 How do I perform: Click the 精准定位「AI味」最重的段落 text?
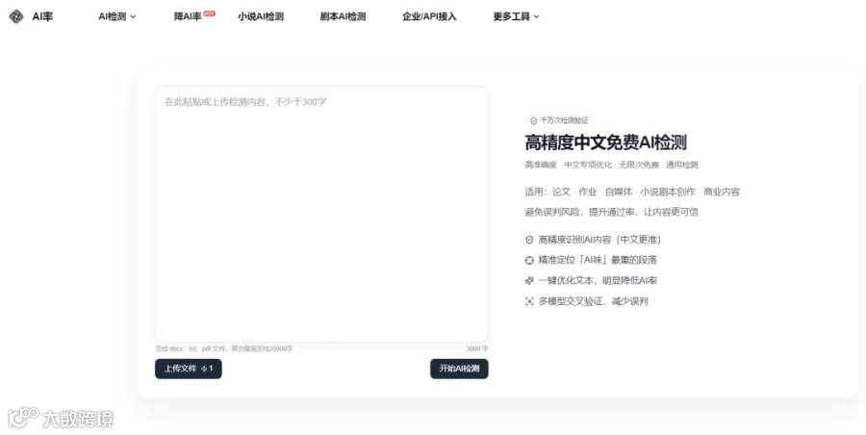click(x=598, y=261)
